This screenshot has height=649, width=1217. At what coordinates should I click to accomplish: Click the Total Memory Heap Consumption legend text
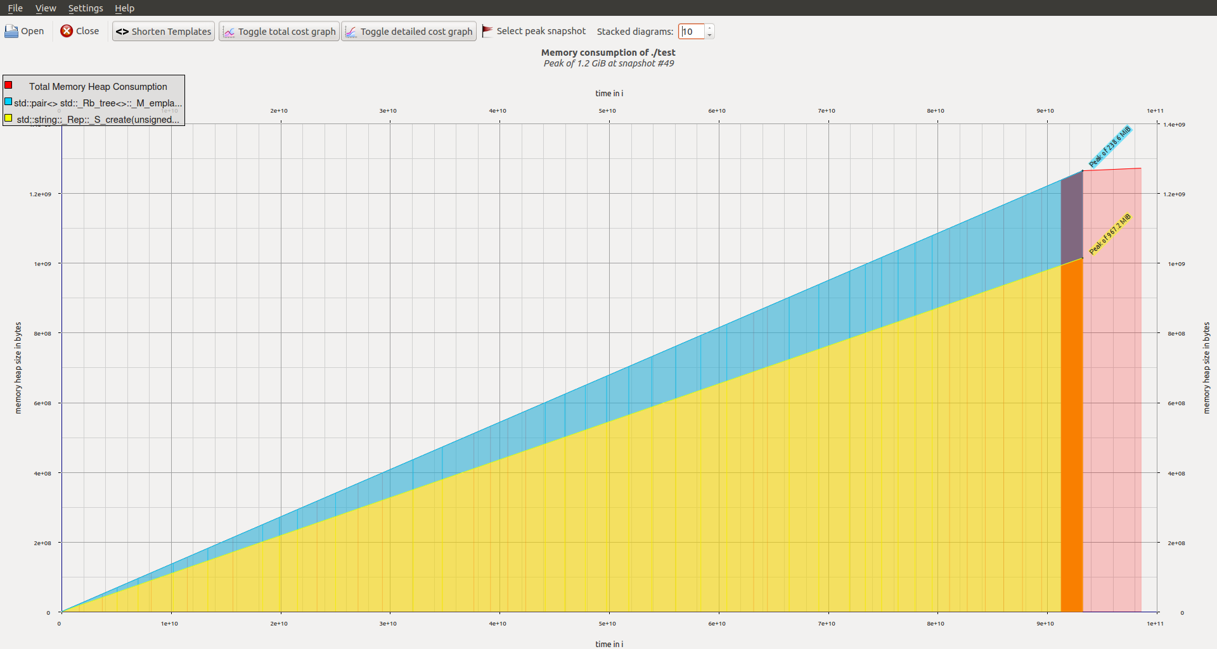(x=98, y=87)
